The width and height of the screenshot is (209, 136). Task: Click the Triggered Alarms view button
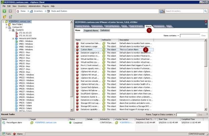[91, 30]
